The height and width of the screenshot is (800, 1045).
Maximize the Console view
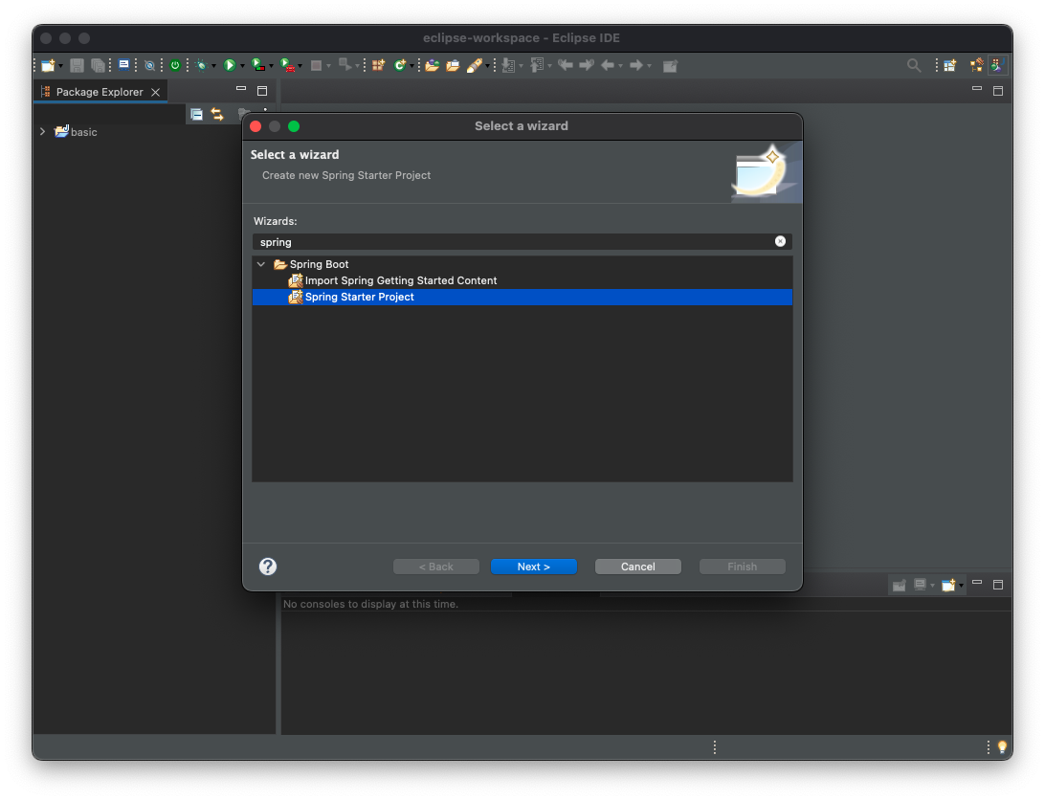point(998,585)
